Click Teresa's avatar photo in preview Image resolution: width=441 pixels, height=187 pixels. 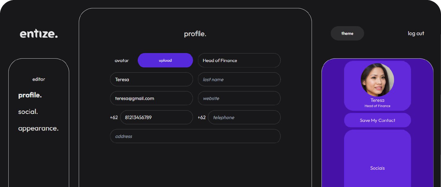[x=377, y=80]
